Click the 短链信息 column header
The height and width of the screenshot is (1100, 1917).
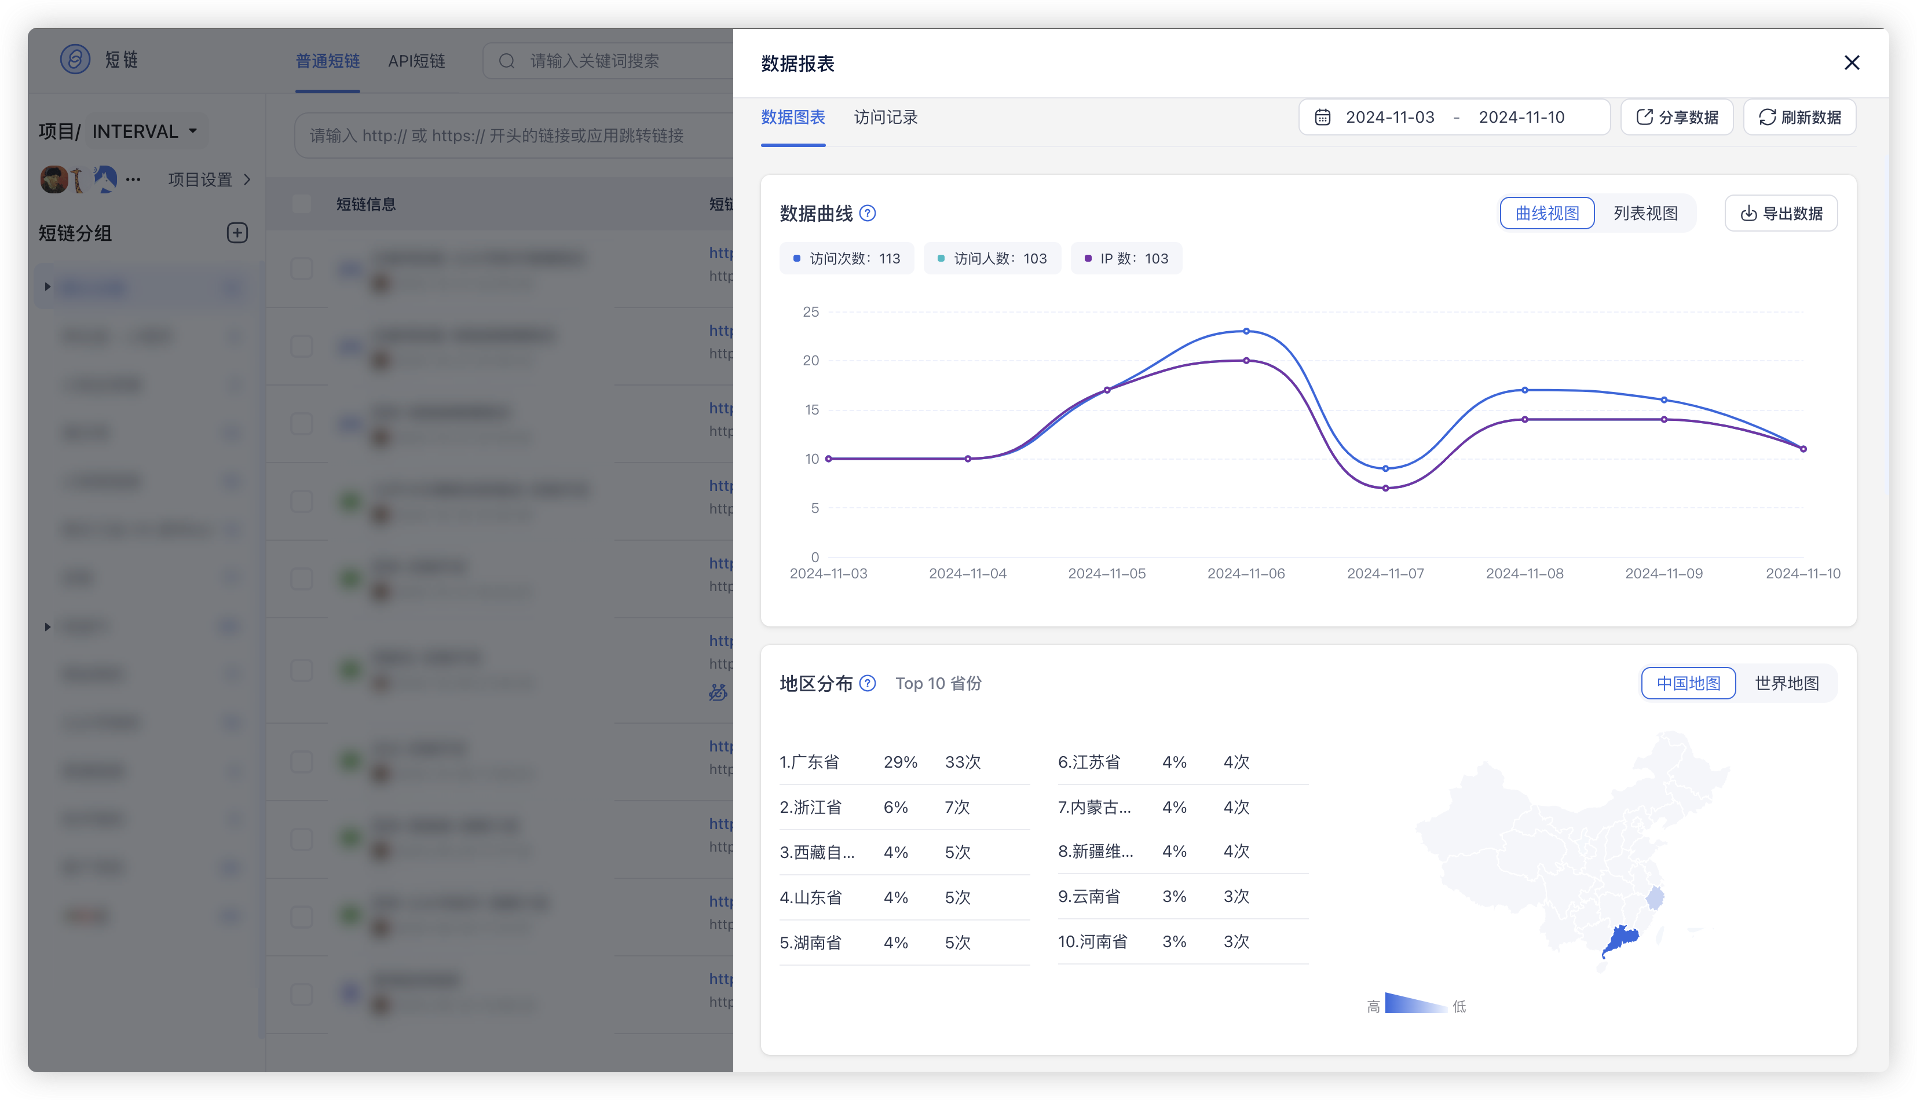365,204
